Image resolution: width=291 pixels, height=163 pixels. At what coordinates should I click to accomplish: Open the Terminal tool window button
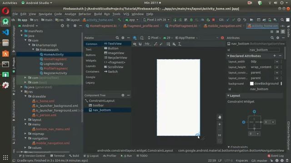tap(58, 156)
